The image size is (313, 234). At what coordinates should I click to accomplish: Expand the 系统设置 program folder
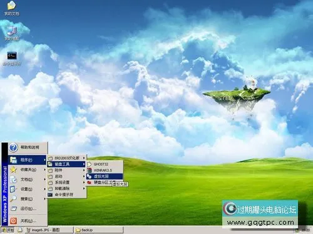[66, 182]
